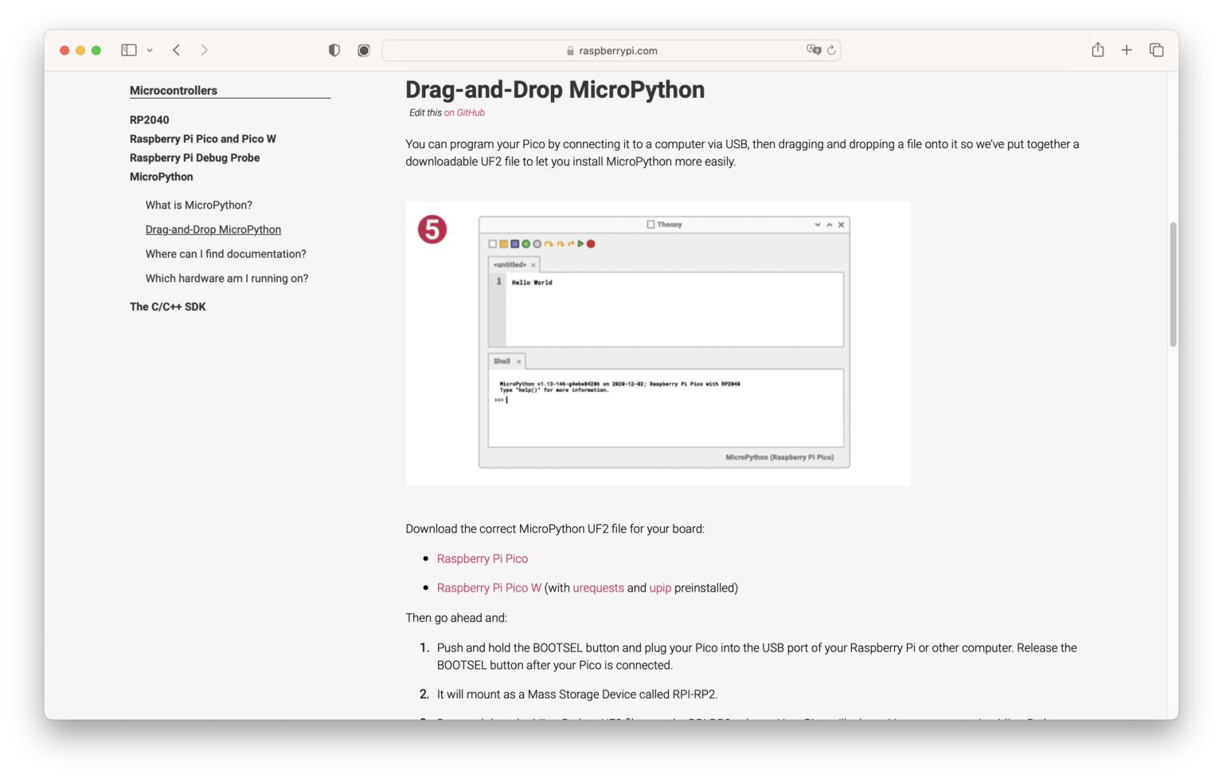This screenshot has height=778, width=1223.
Task: Open the Share menu icon
Action: (1098, 49)
